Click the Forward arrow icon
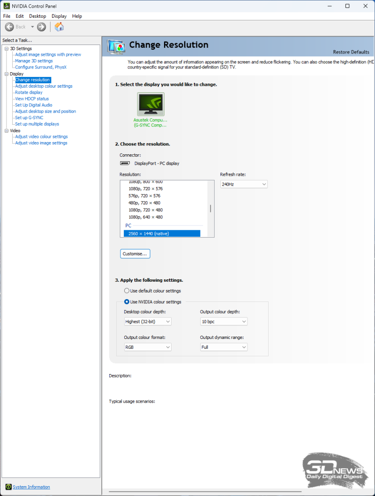Viewport: 375px width, 496px height. tap(41, 27)
